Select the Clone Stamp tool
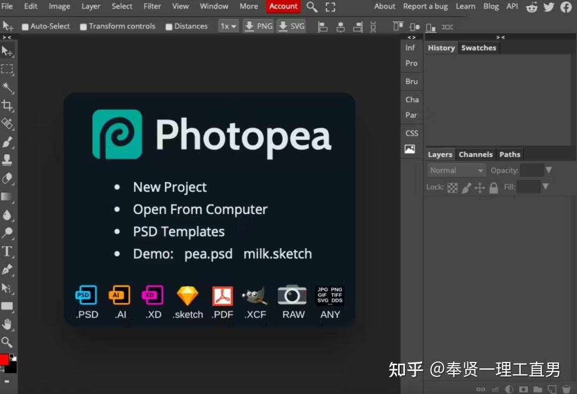This screenshot has height=394, width=577. [7, 160]
